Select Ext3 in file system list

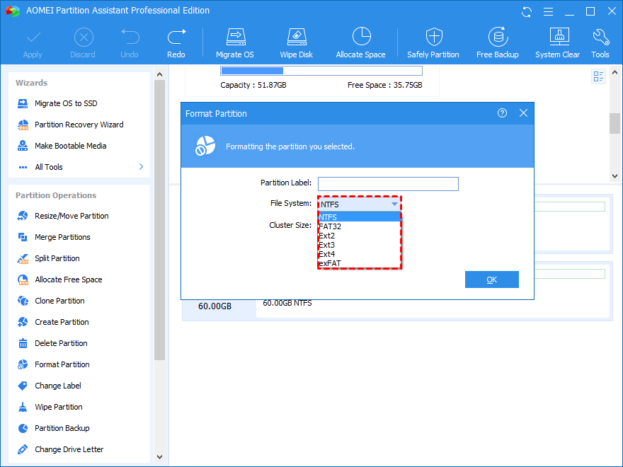pyautogui.click(x=359, y=245)
